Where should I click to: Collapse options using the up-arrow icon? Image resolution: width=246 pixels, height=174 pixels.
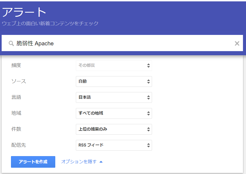pyautogui.click(x=101, y=162)
